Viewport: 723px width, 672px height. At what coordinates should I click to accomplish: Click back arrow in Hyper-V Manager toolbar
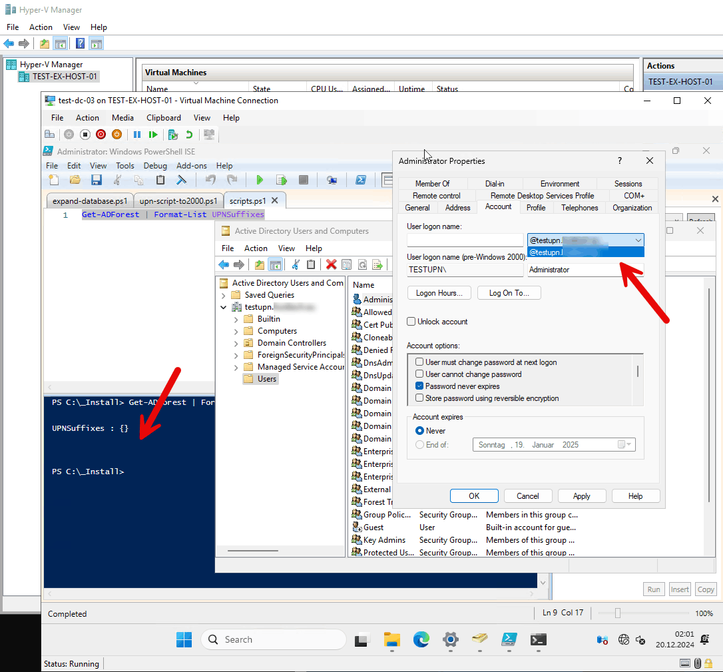tap(8, 44)
